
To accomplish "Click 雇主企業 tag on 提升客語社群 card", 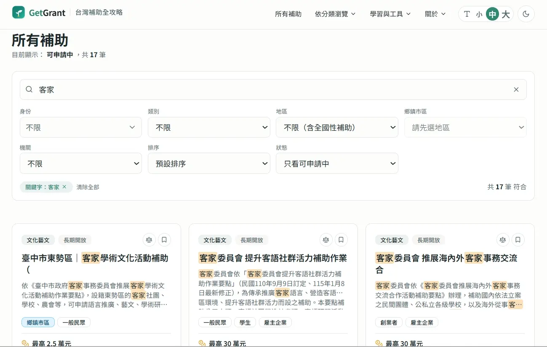I will pos(275,323).
